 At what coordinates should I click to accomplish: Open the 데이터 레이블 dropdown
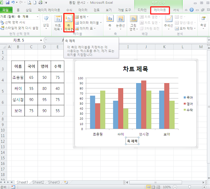coord(88,22)
